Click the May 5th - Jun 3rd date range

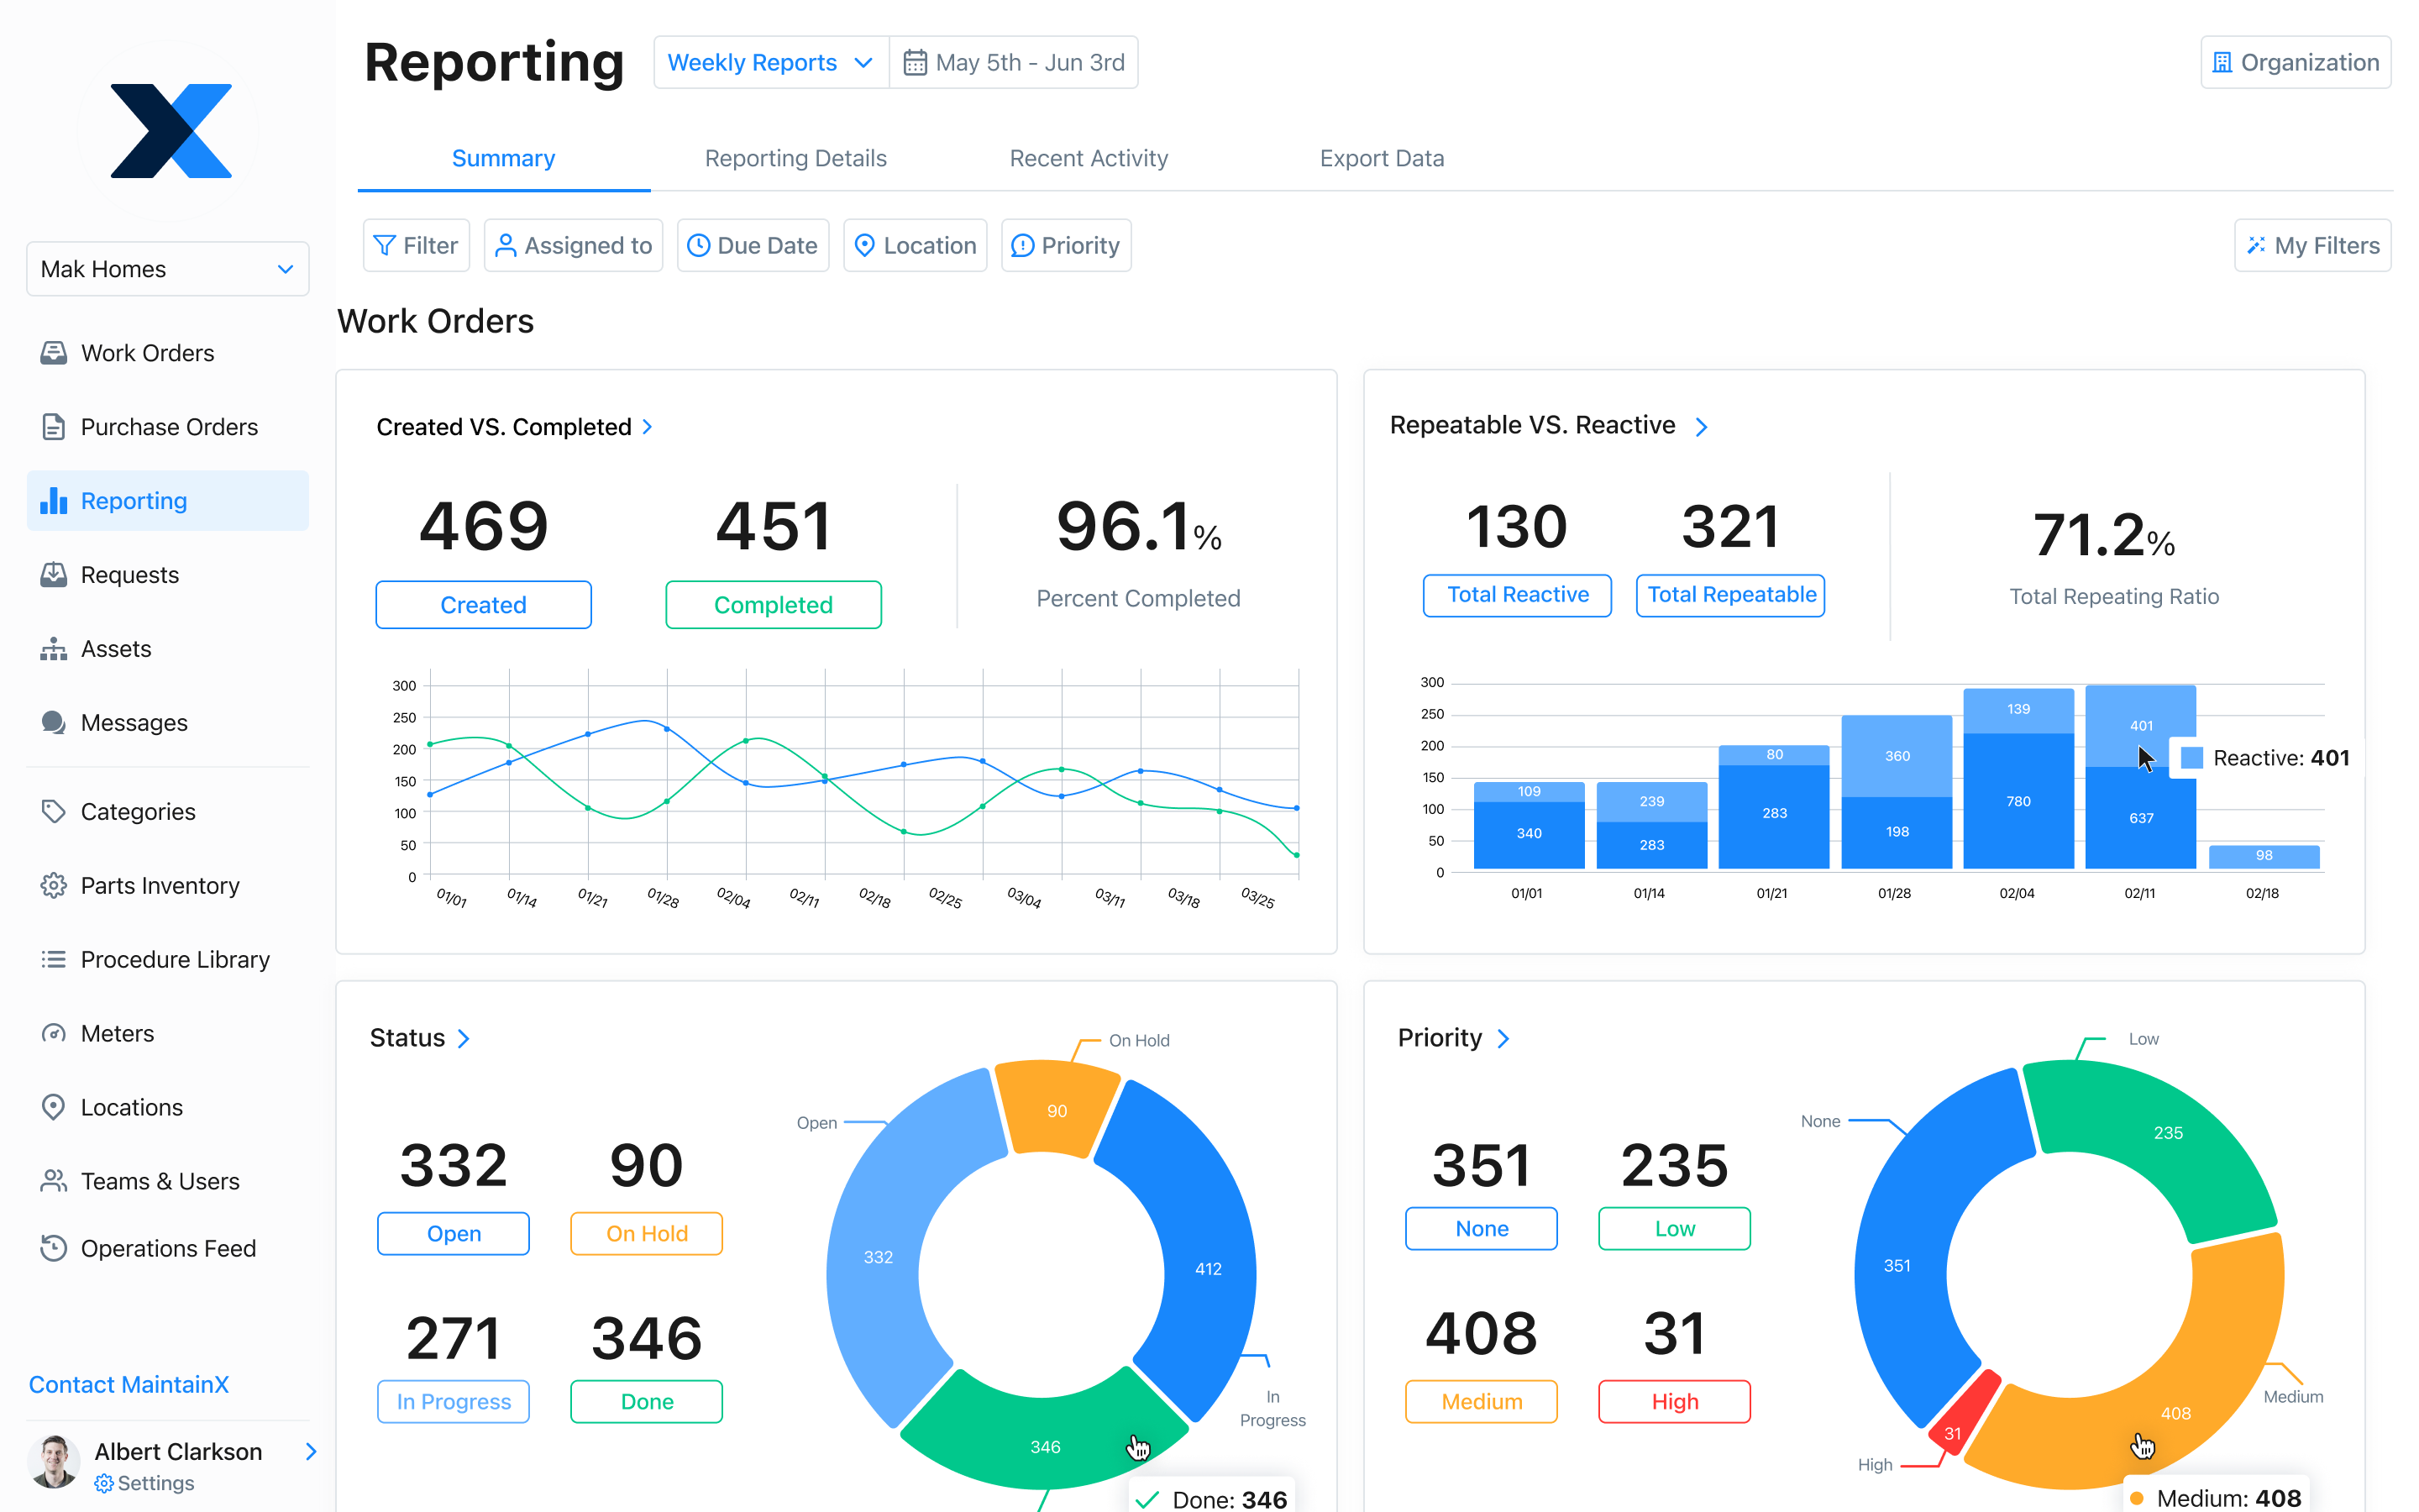[x=1015, y=62]
